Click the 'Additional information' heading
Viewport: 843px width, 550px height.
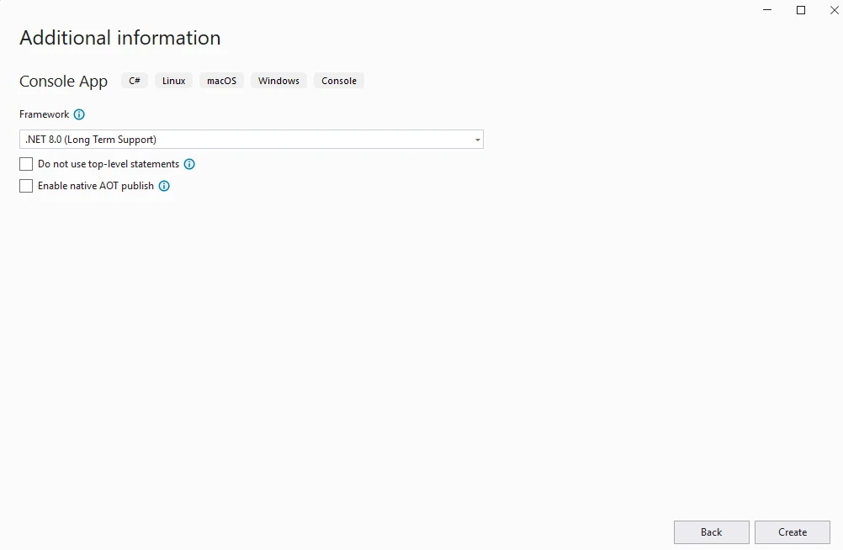[119, 38]
